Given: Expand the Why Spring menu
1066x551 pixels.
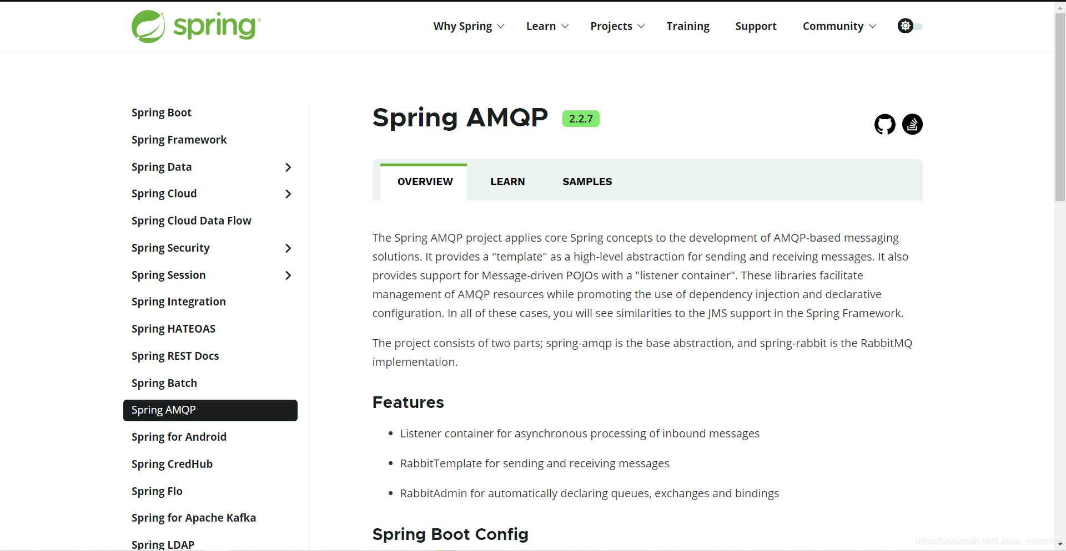Looking at the screenshot, I should click(469, 26).
